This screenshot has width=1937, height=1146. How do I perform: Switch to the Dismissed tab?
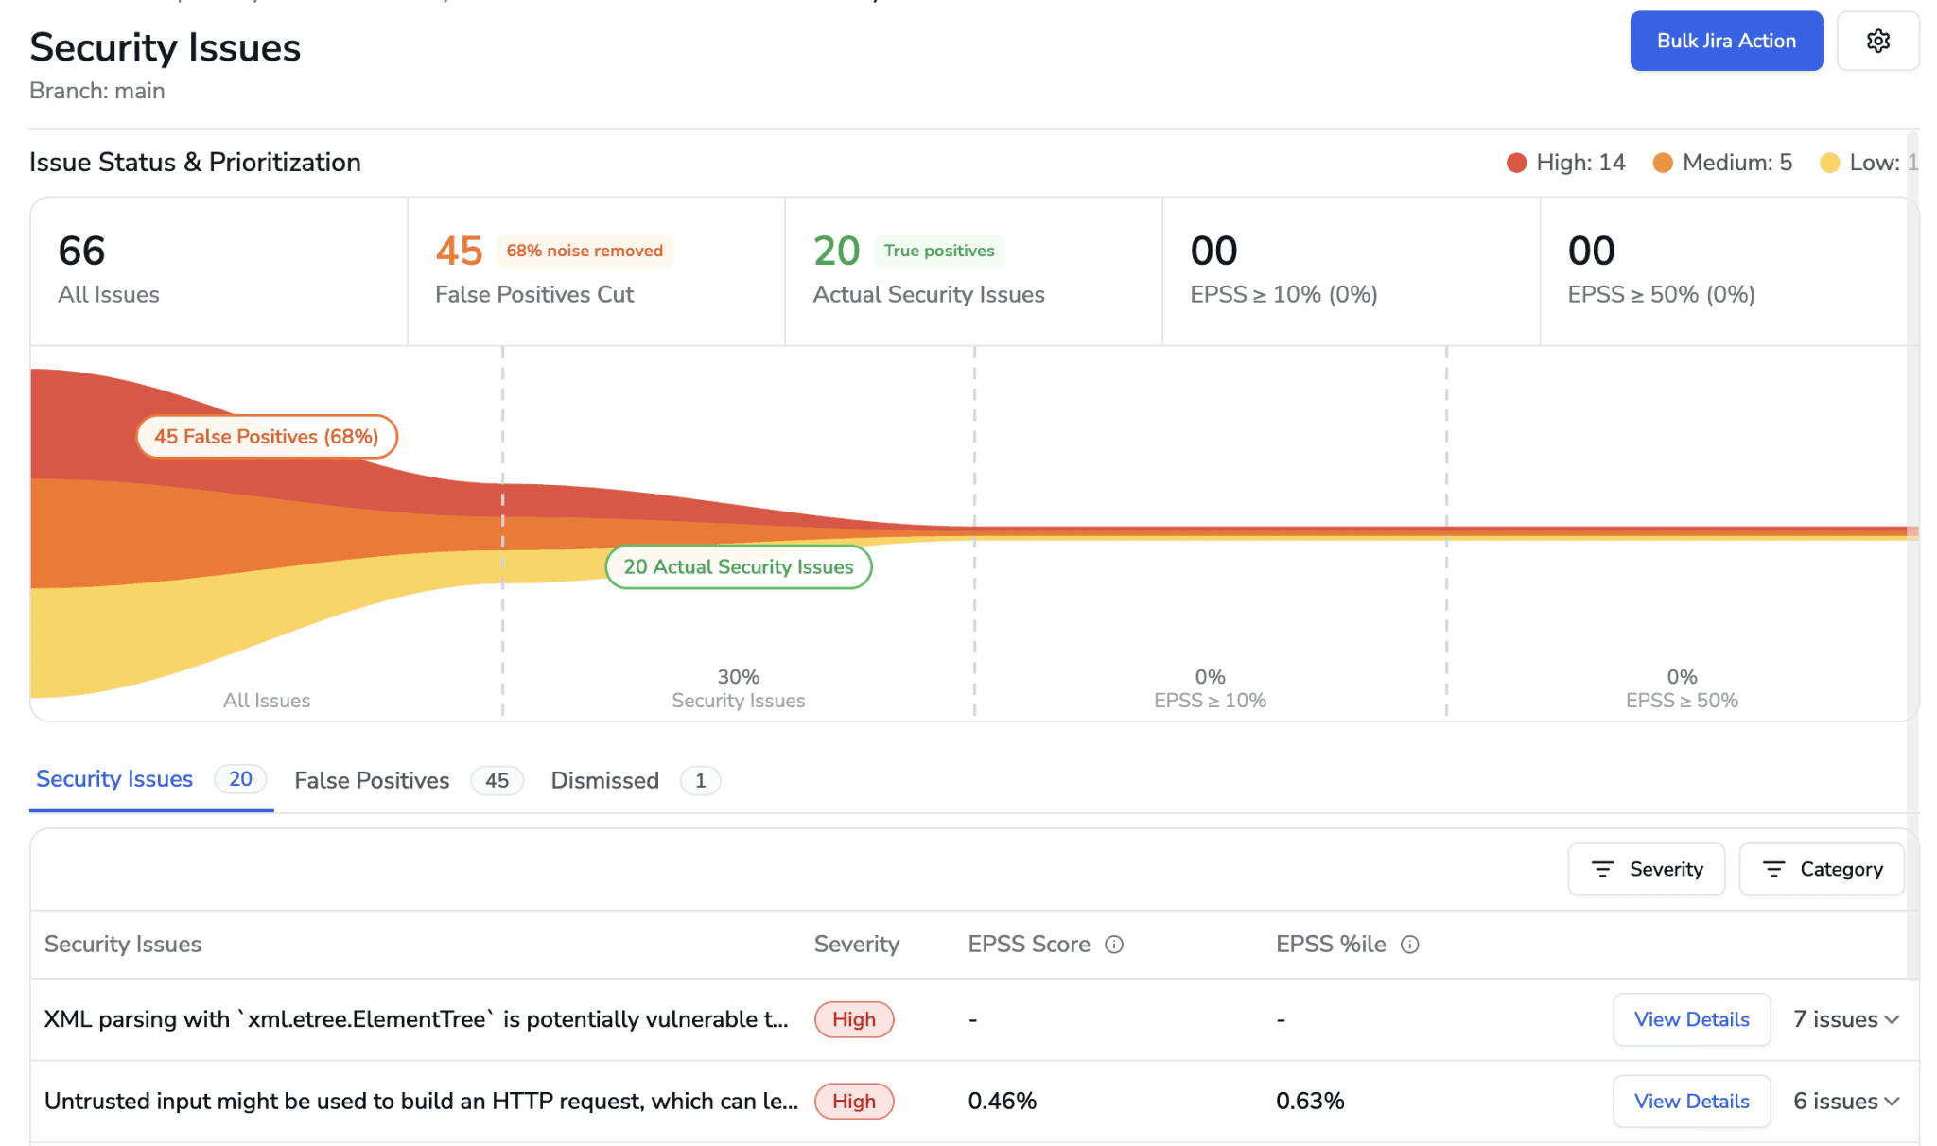click(604, 780)
